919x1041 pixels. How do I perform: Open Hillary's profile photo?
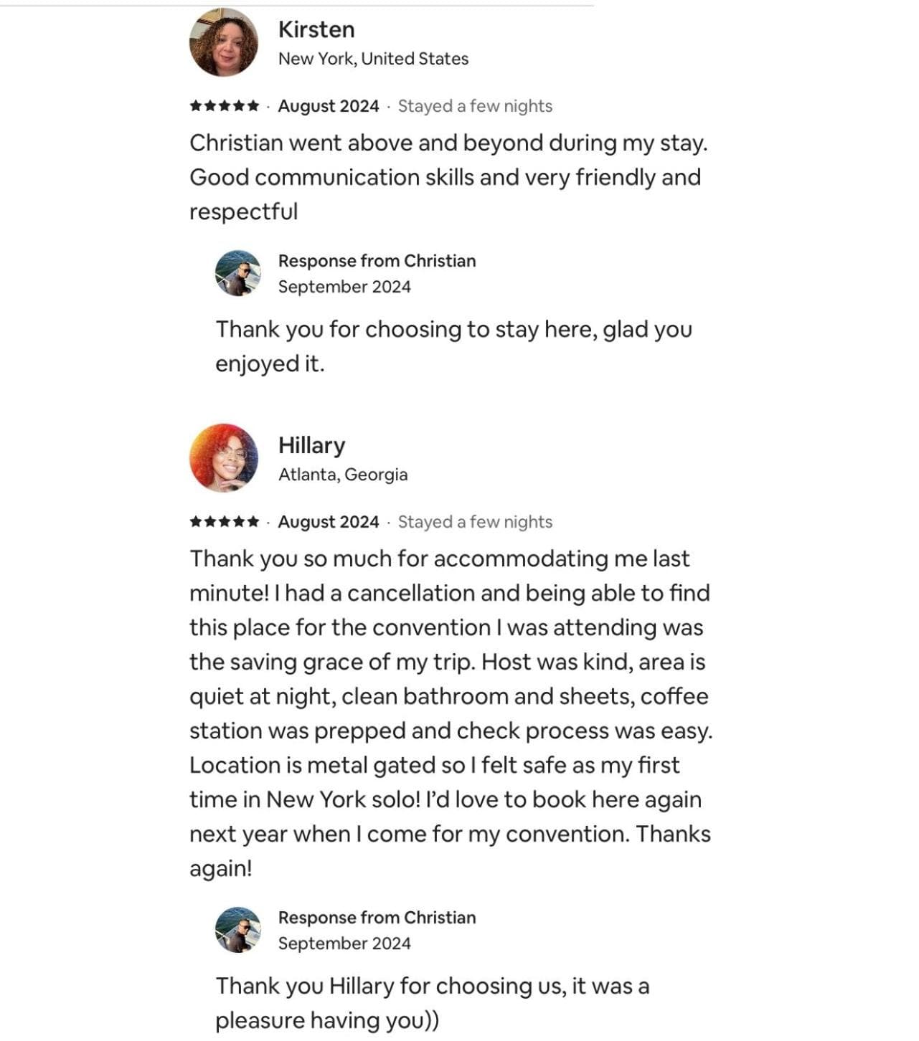[224, 458]
